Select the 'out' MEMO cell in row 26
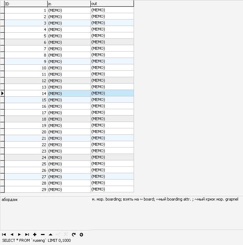This screenshot has width=243, height=245. 112,170
